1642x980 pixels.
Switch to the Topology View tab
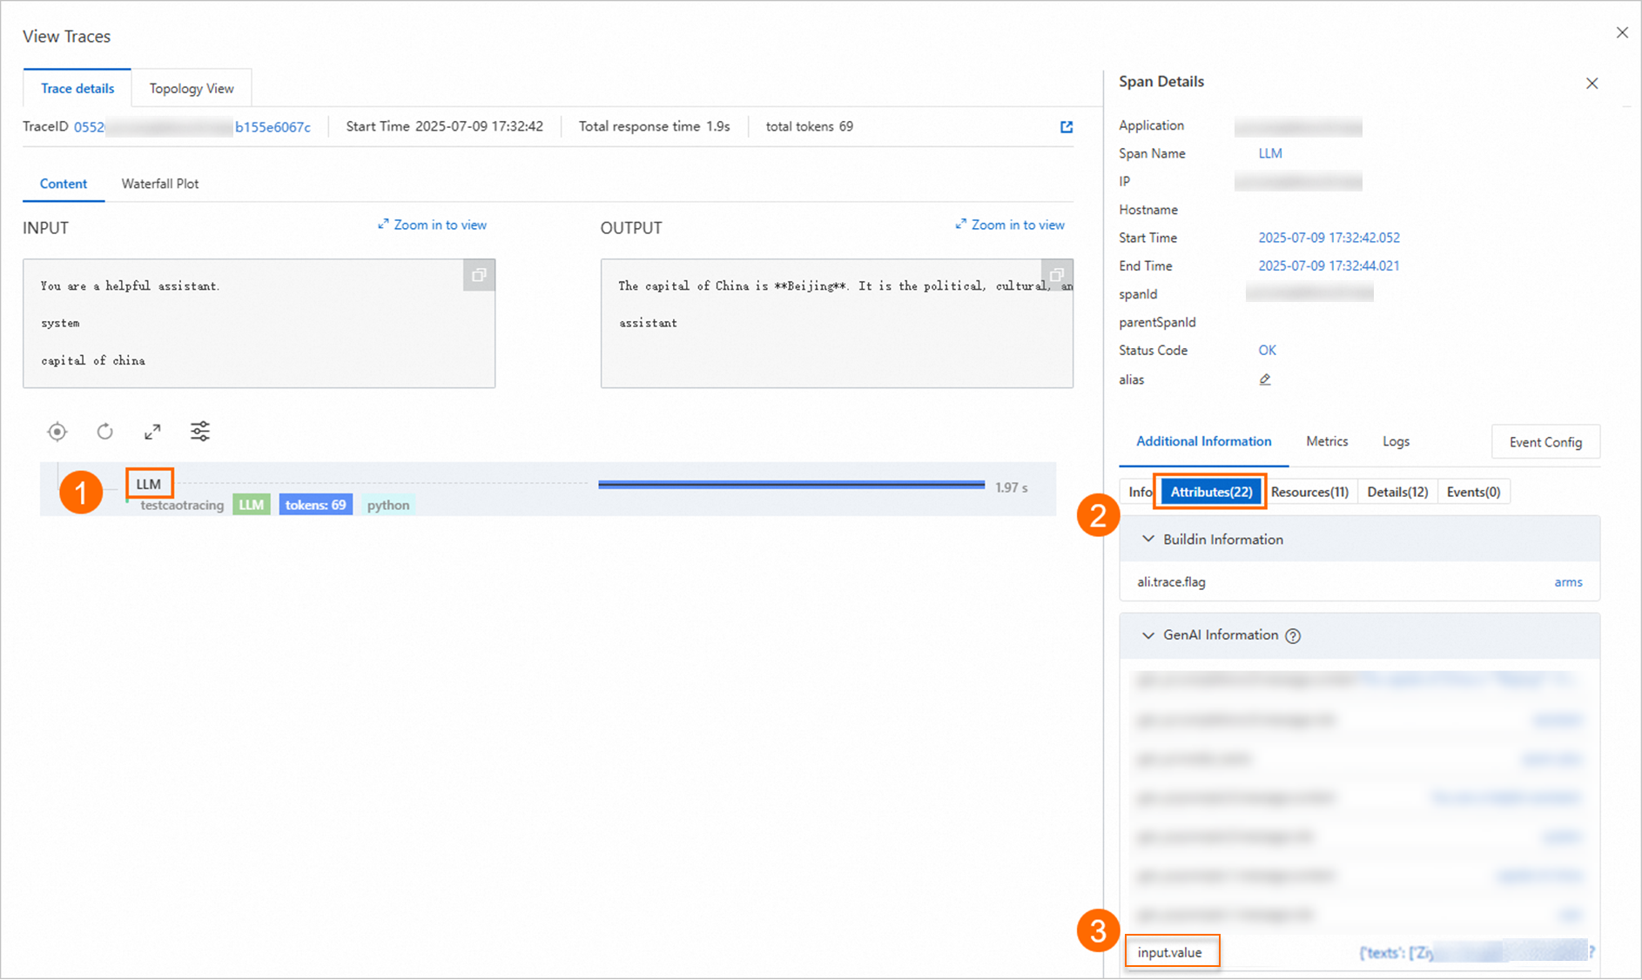192,88
